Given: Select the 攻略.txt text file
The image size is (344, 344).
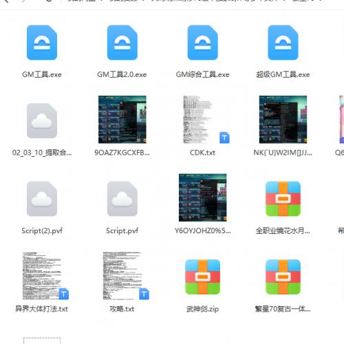Looking at the screenshot, I should 126,276.
